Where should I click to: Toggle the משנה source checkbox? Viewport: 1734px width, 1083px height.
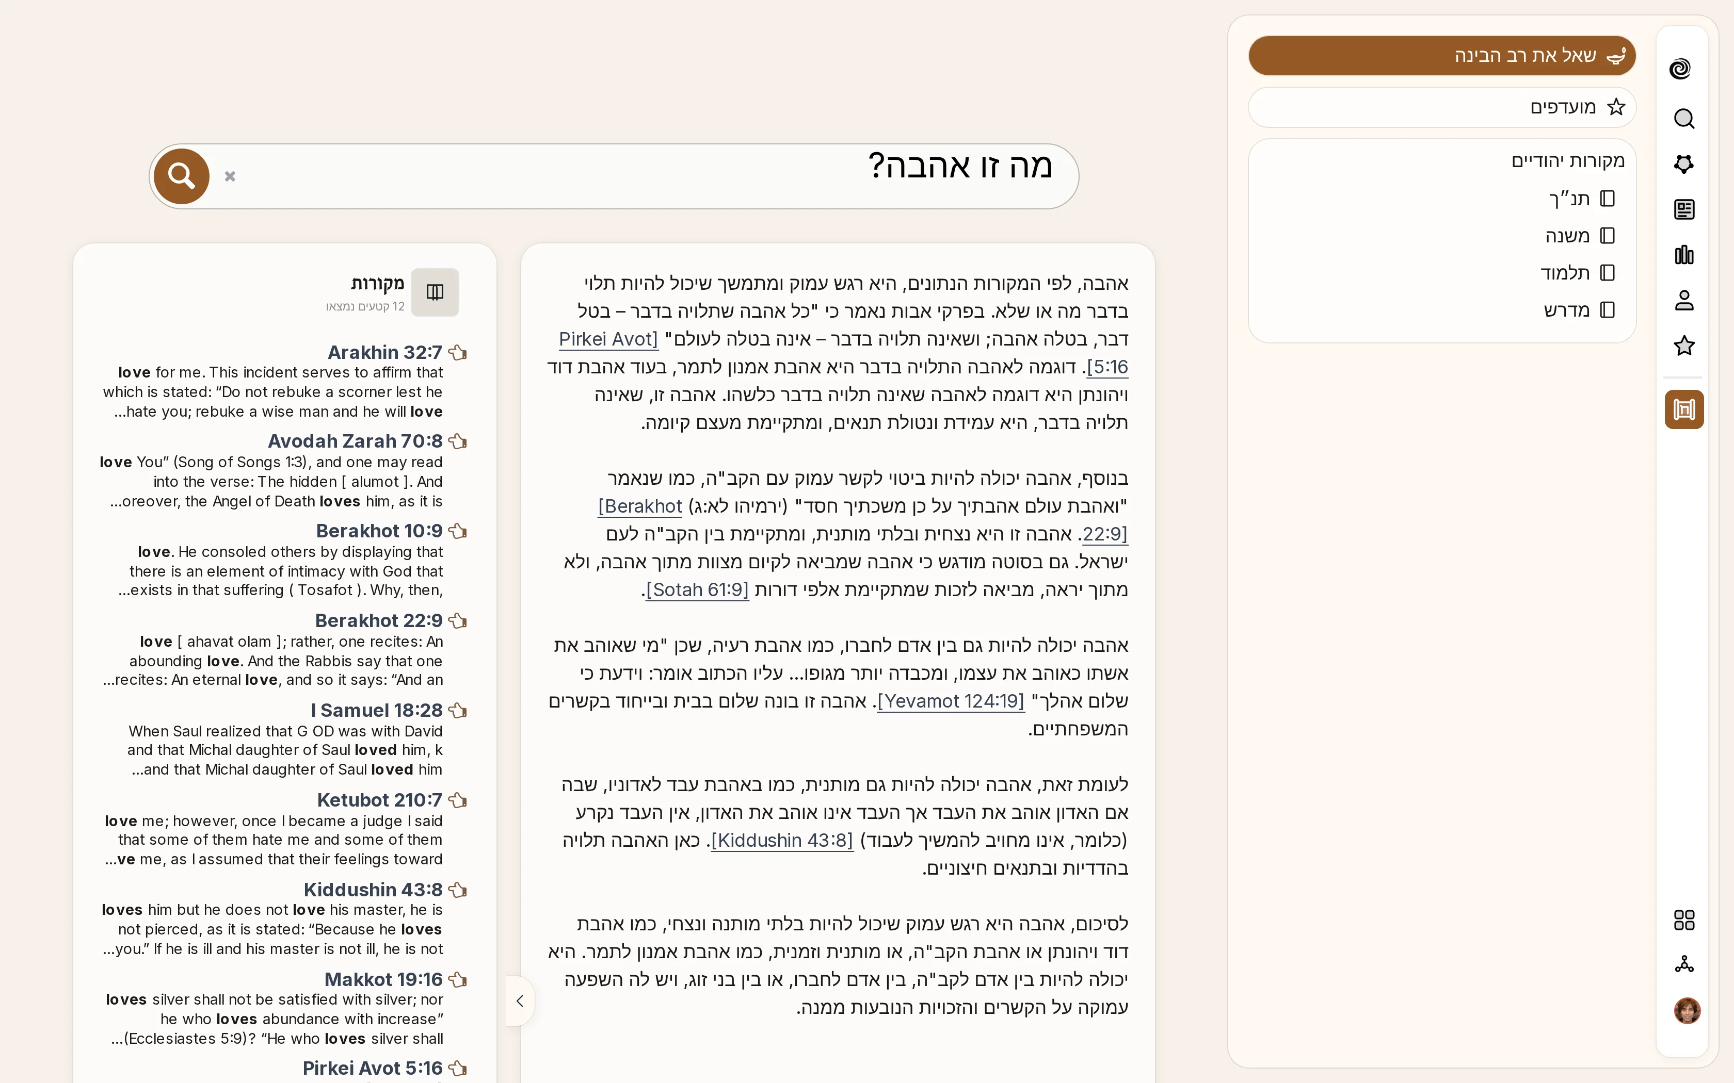pyautogui.click(x=1607, y=236)
